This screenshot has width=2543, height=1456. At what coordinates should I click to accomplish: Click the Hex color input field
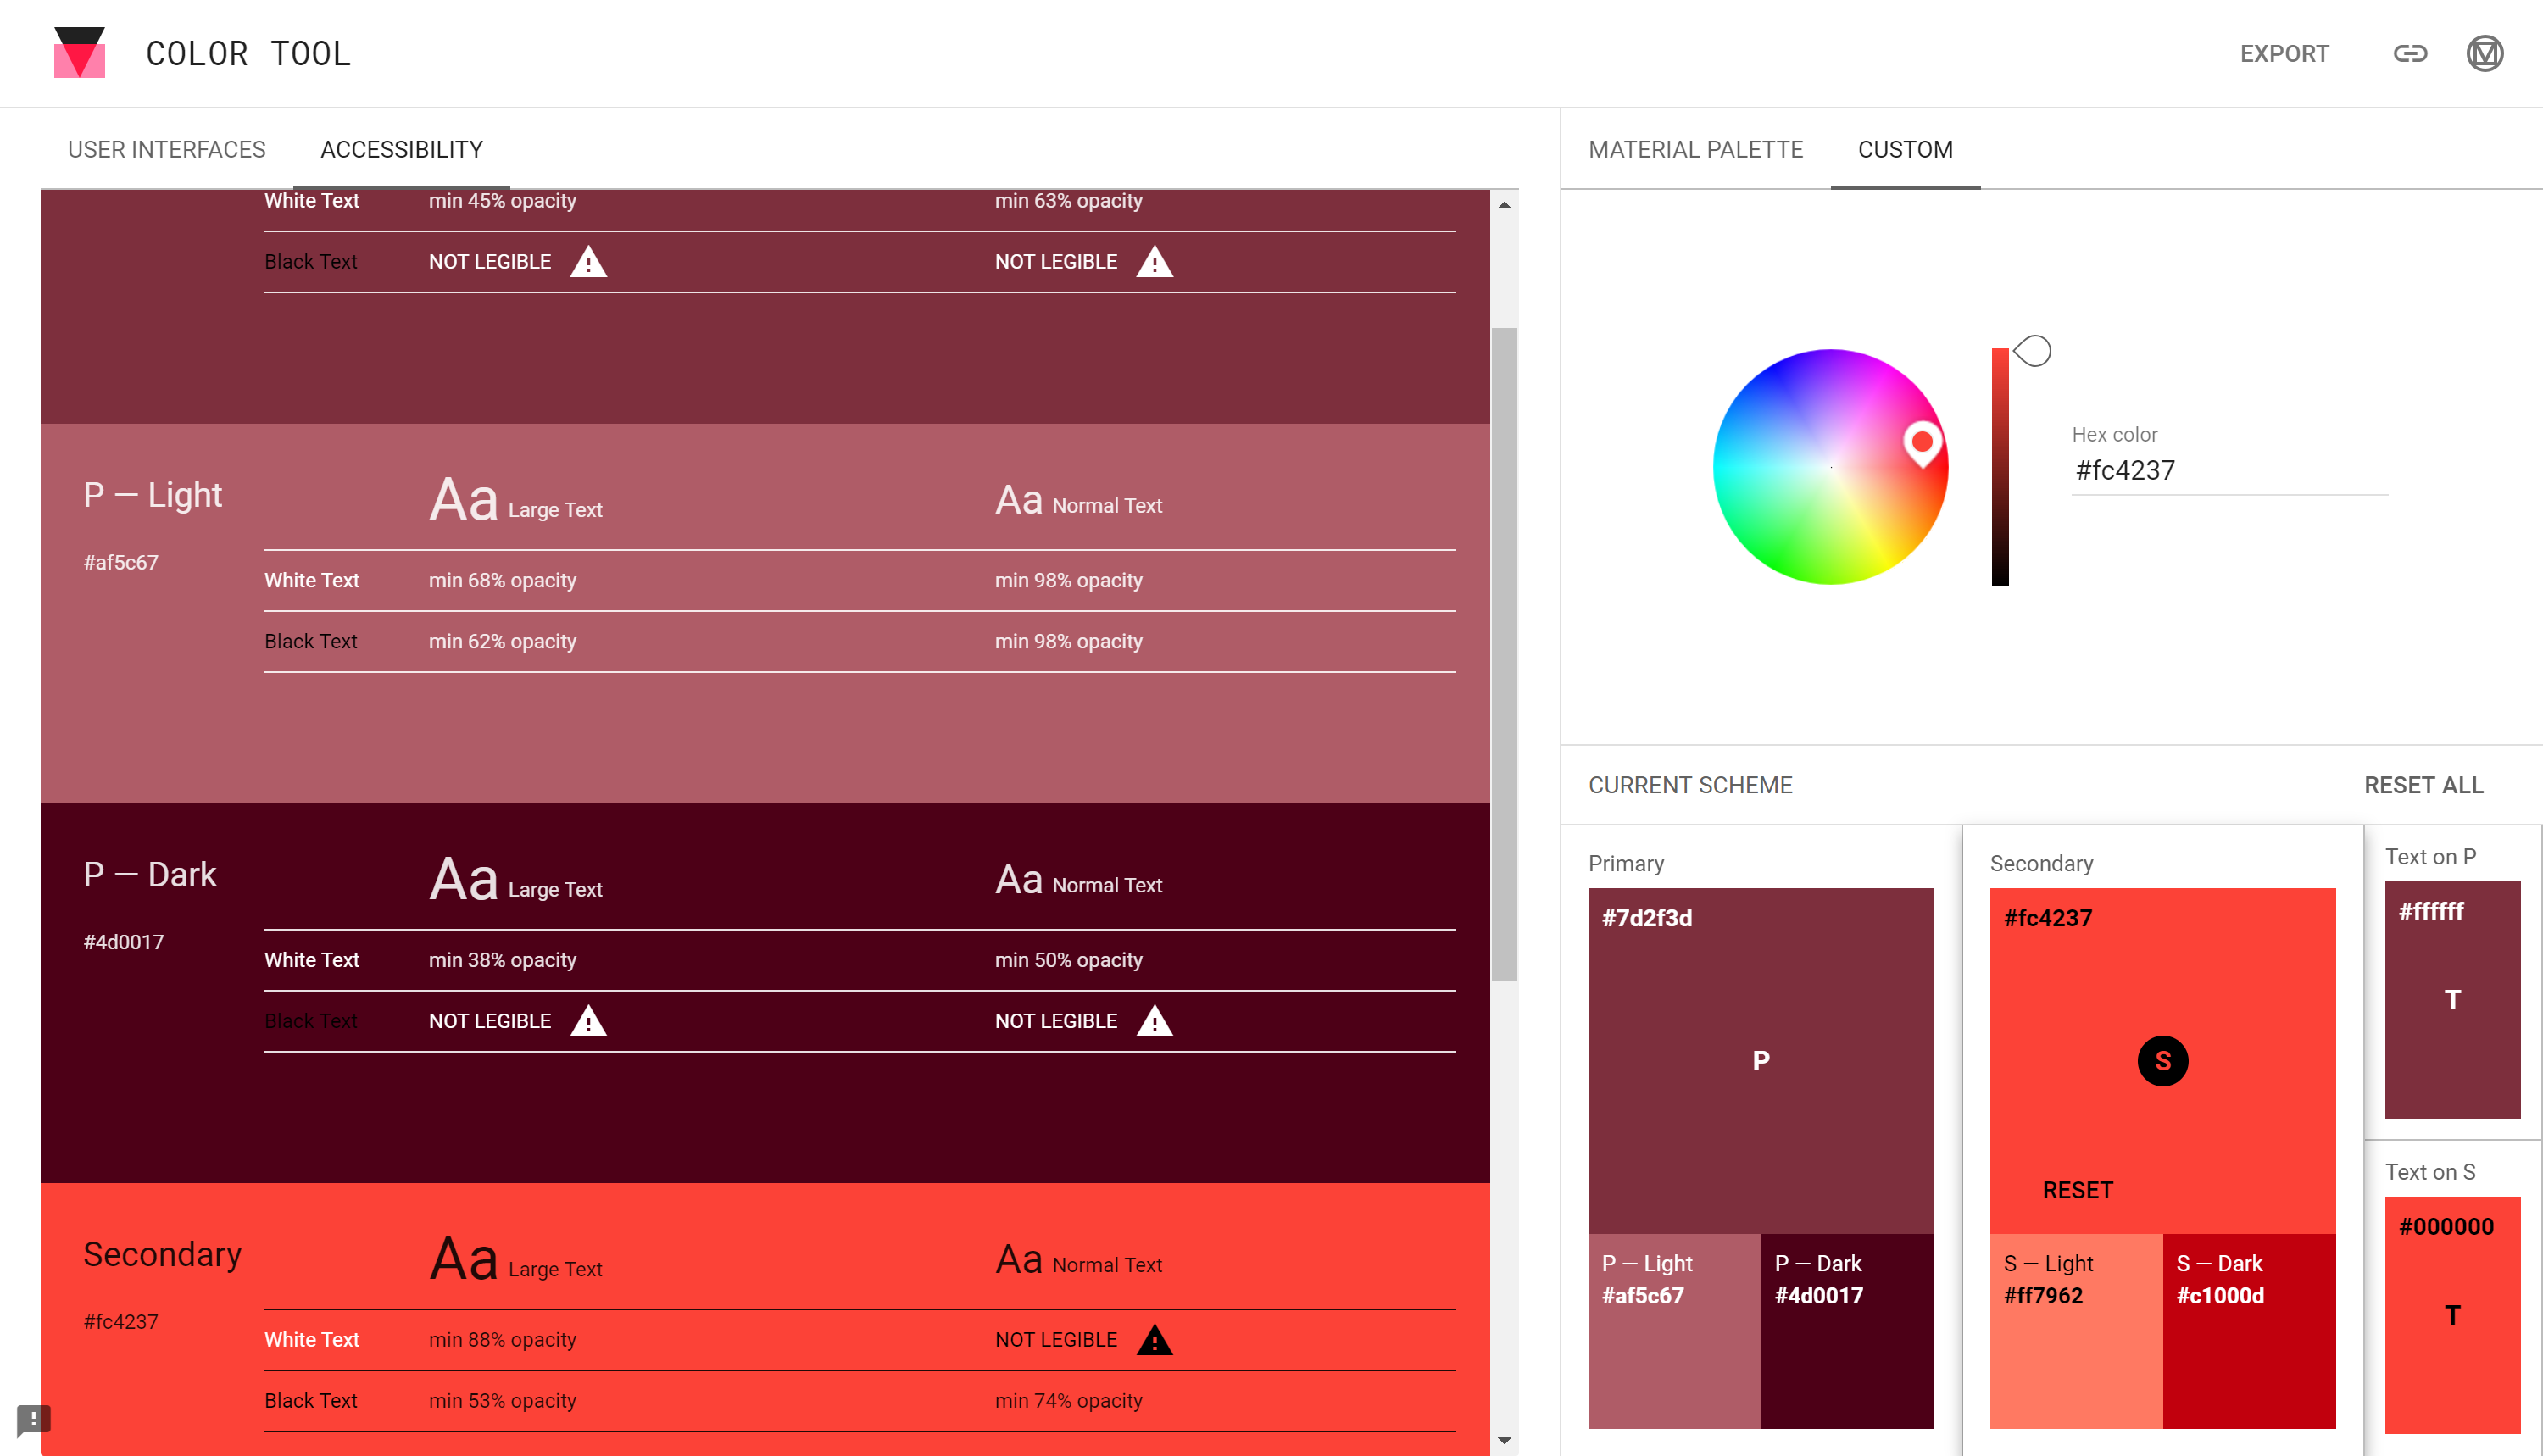[x=2229, y=470]
